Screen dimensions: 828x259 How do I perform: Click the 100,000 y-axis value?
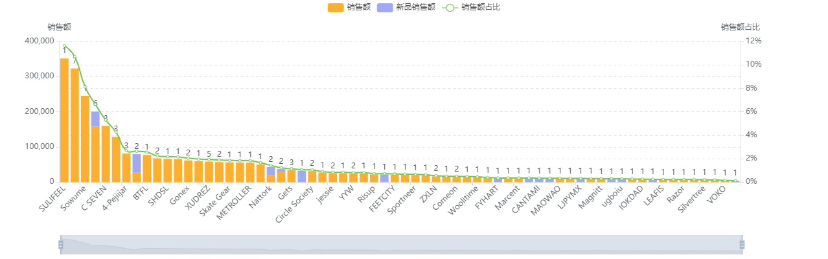point(39,147)
